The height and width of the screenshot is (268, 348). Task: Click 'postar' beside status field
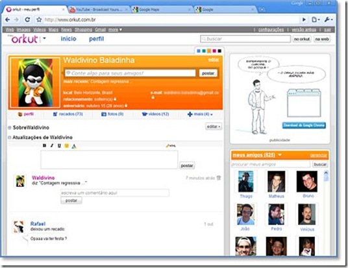208,73
